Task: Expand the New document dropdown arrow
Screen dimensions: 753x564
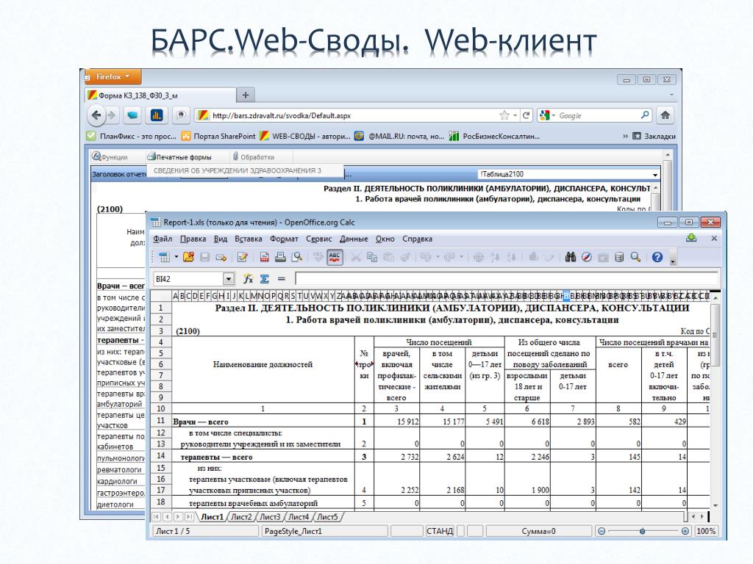Action: [x=176, y=257]
